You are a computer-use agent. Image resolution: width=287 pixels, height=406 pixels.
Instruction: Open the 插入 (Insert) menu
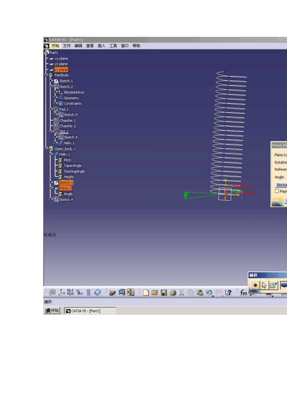pos(102,46)
